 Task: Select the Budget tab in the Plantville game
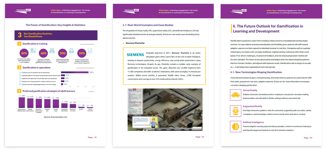click(x=187, y=129)
